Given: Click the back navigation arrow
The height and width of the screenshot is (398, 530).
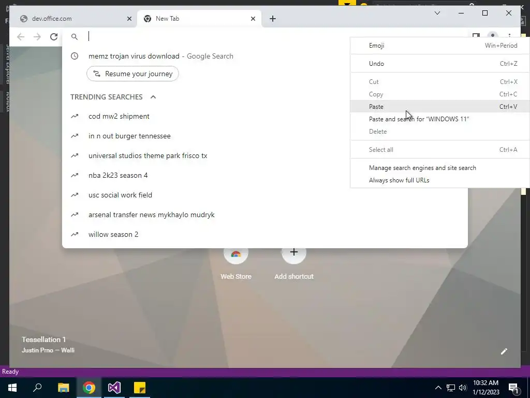Looking at the screenshot, I should [21, 37].
